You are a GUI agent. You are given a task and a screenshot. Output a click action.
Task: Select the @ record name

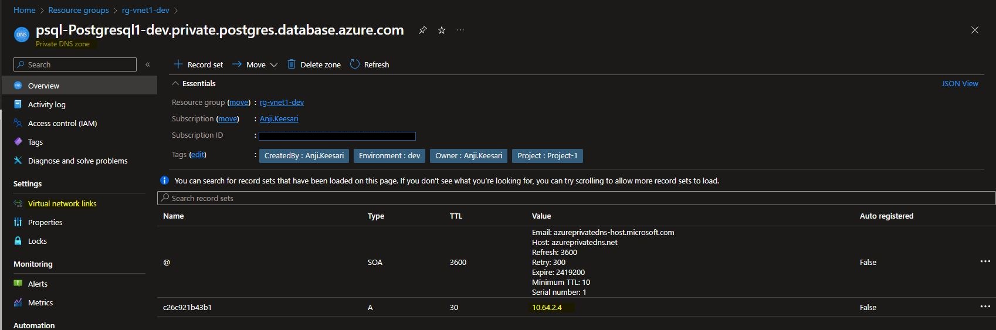click(167, 262)
